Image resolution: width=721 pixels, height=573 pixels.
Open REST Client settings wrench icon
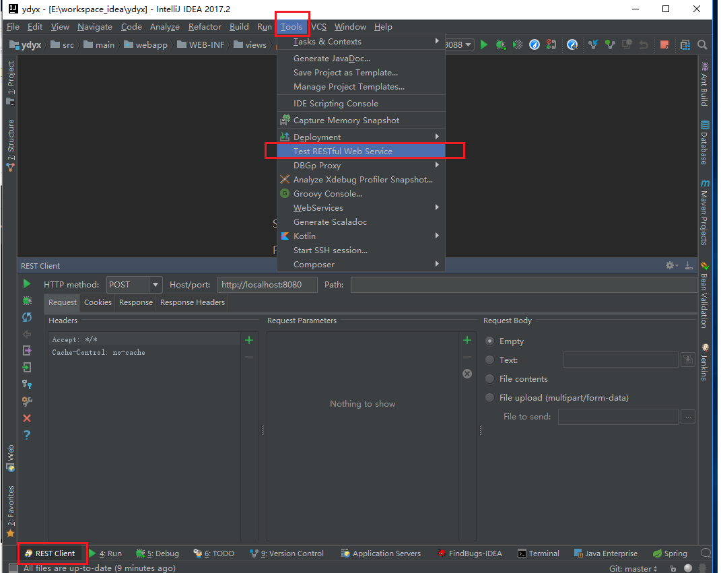click(x=27, y=401)
